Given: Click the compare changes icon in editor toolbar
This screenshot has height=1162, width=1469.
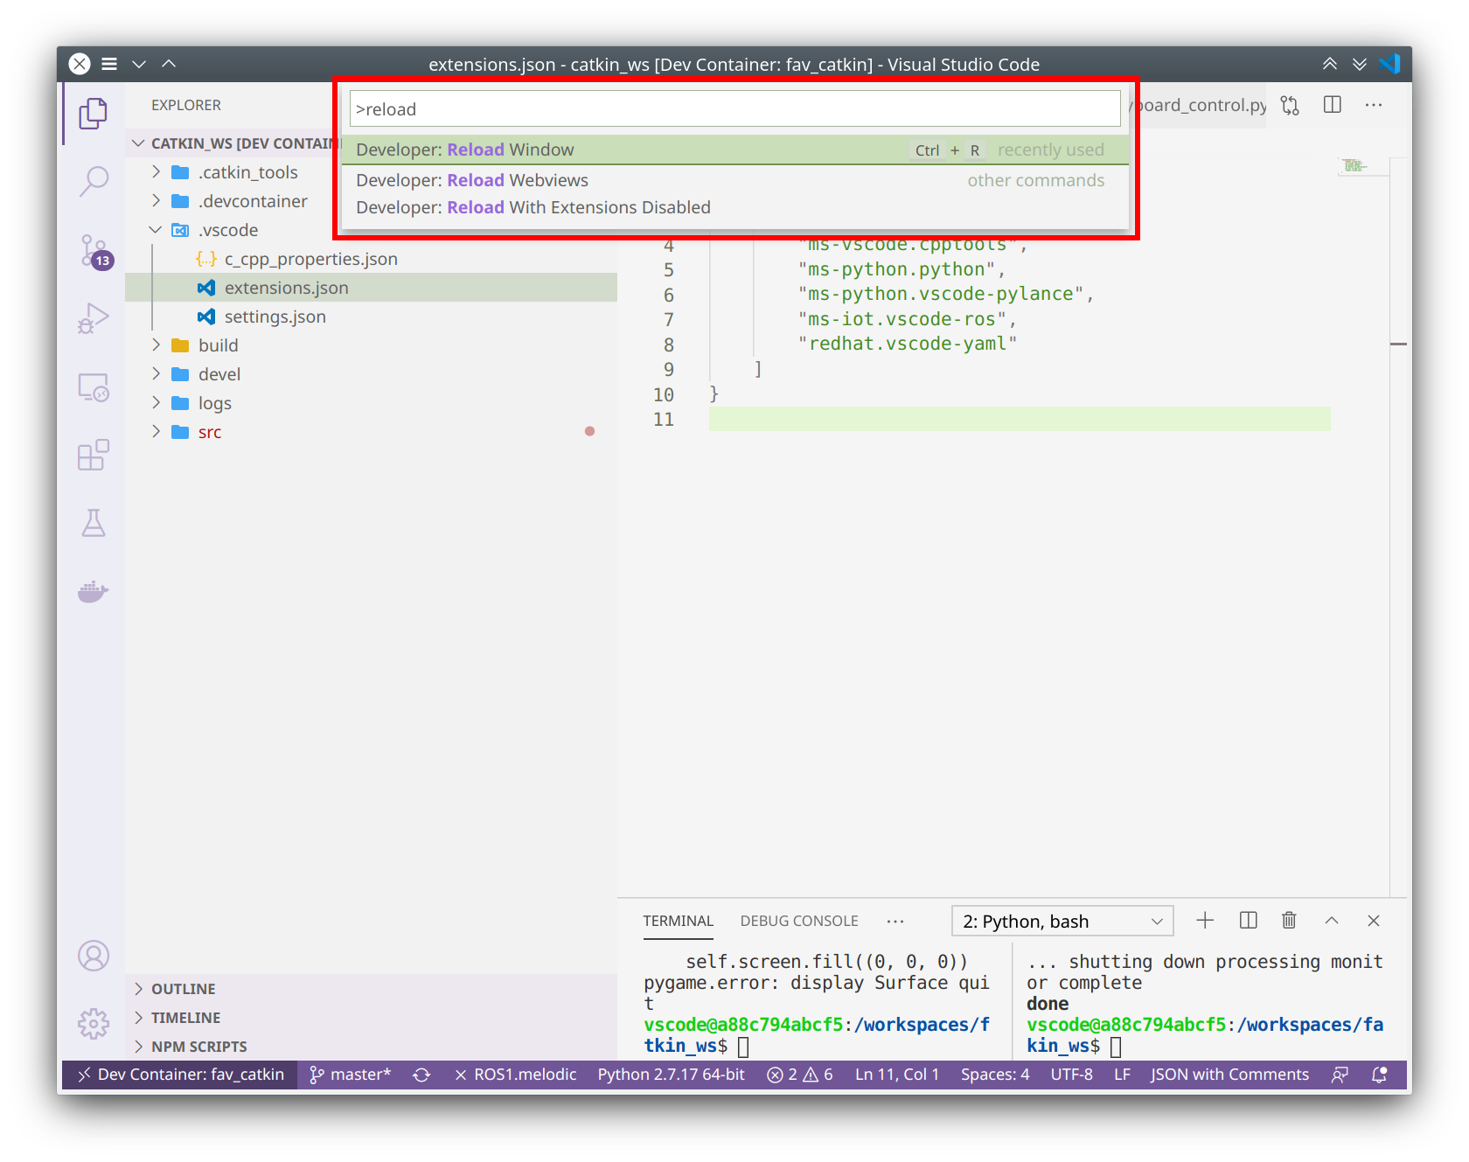Looking at the screenshot, I should tap(1290, 106).
